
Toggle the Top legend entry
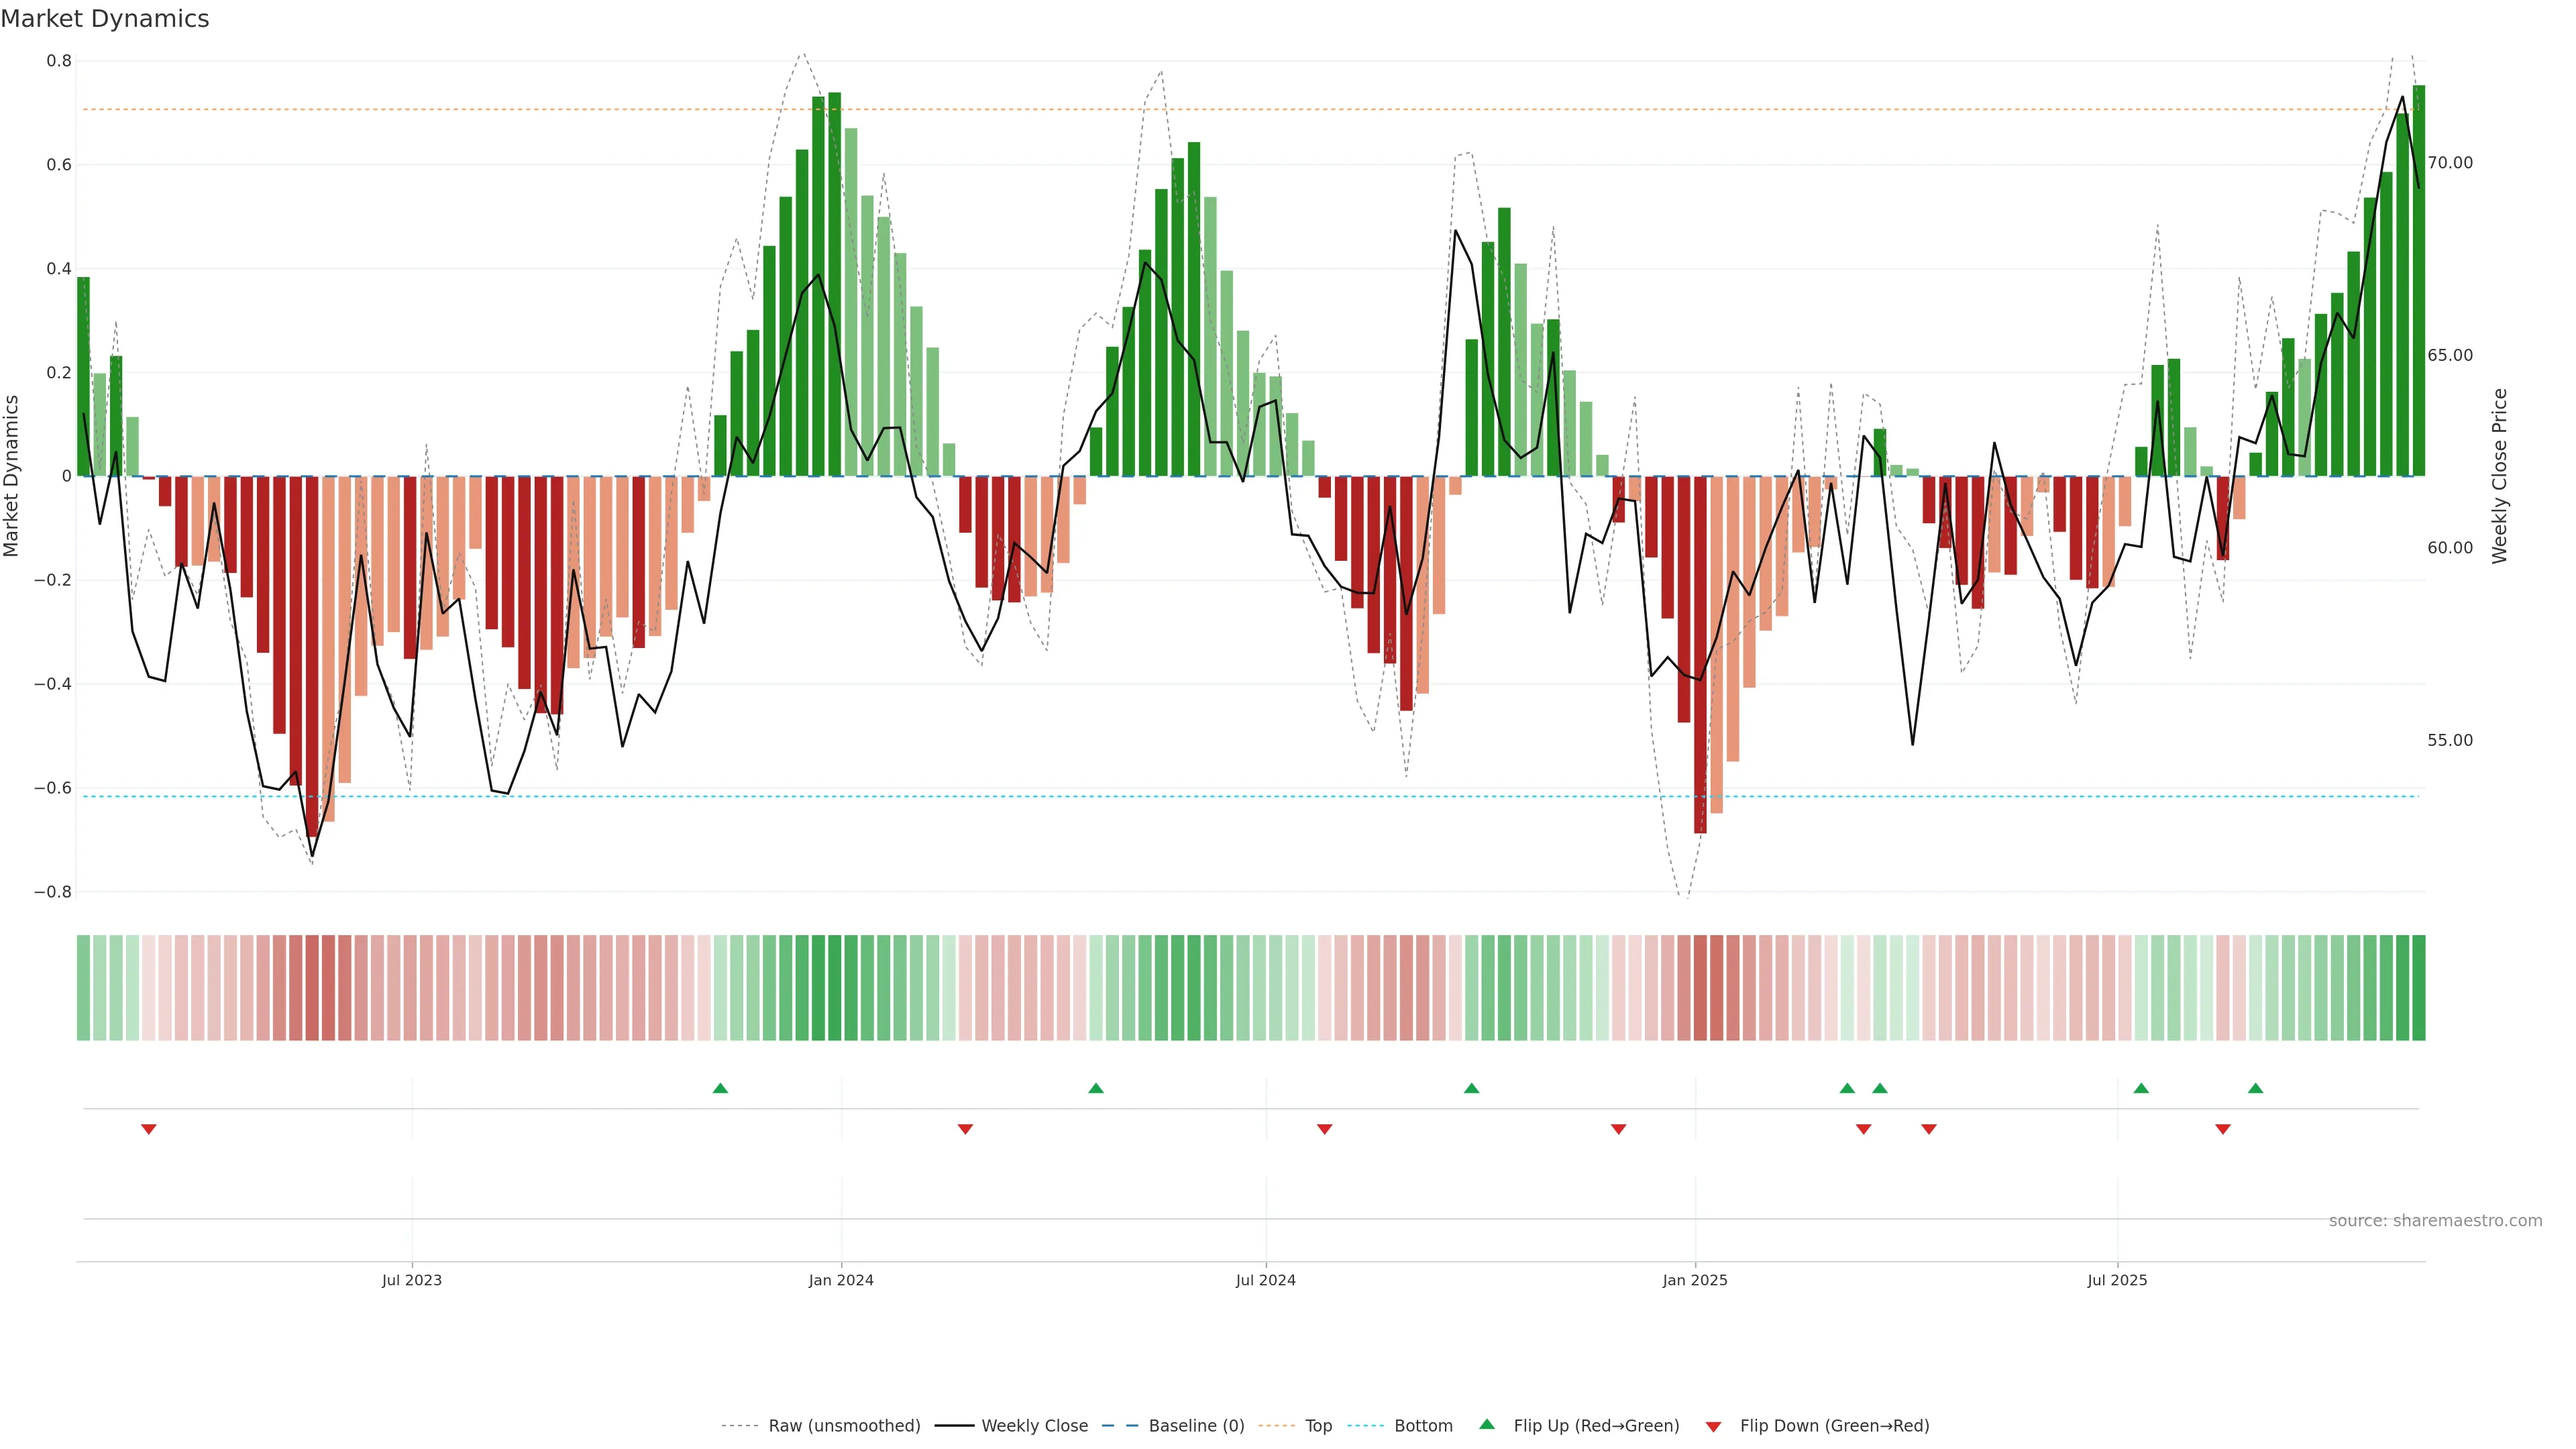coord(1318,1426)
